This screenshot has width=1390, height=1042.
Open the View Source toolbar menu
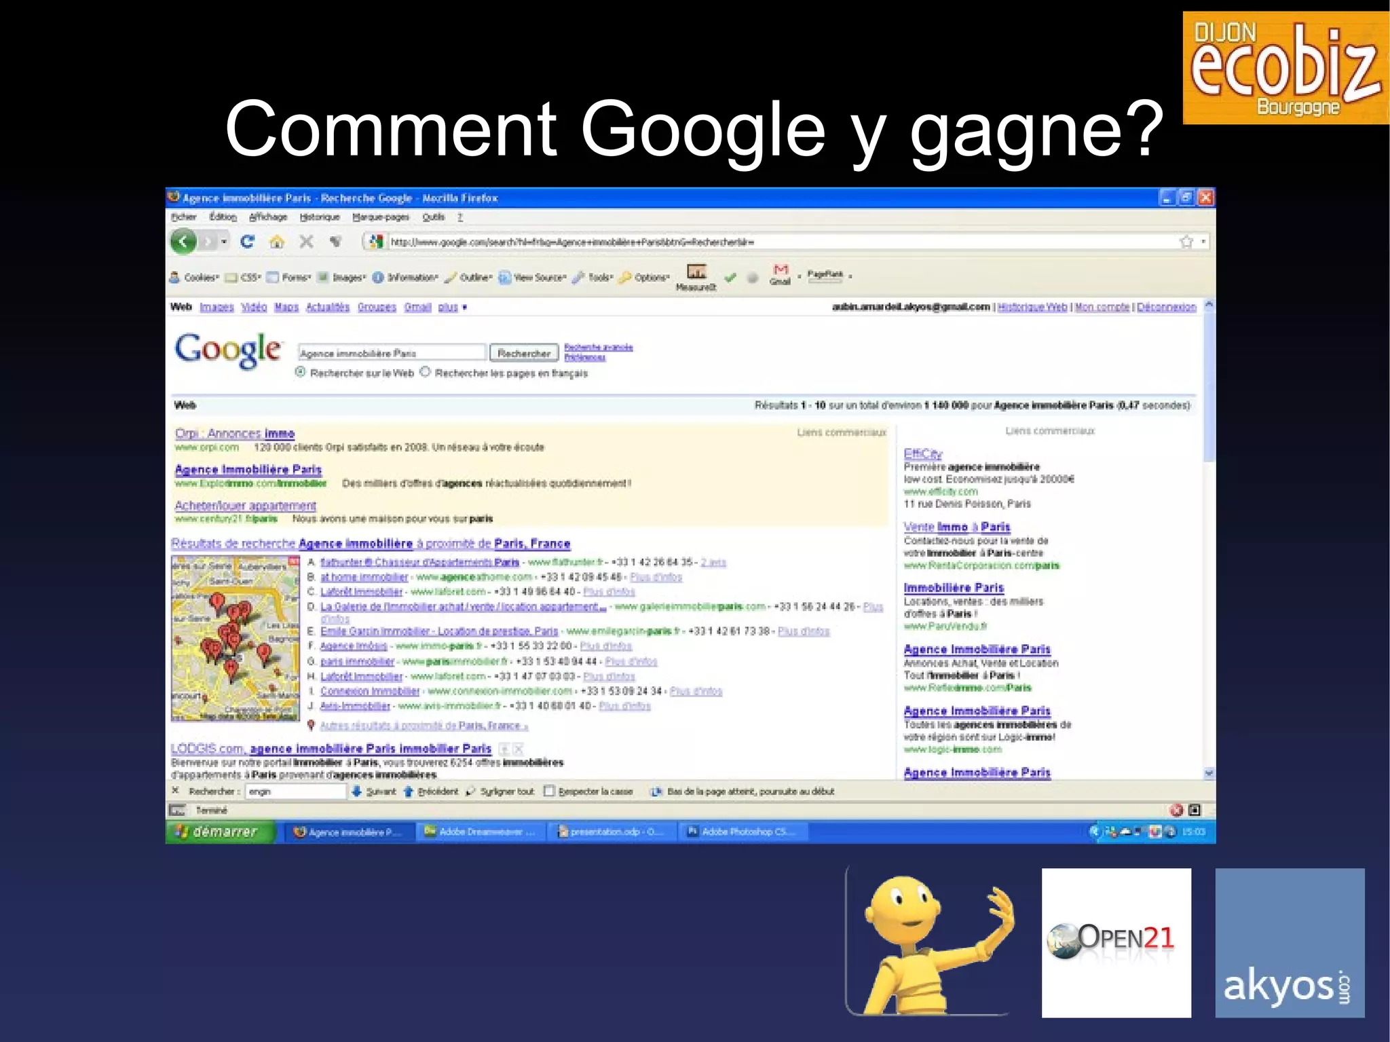[x=532, y=277]
